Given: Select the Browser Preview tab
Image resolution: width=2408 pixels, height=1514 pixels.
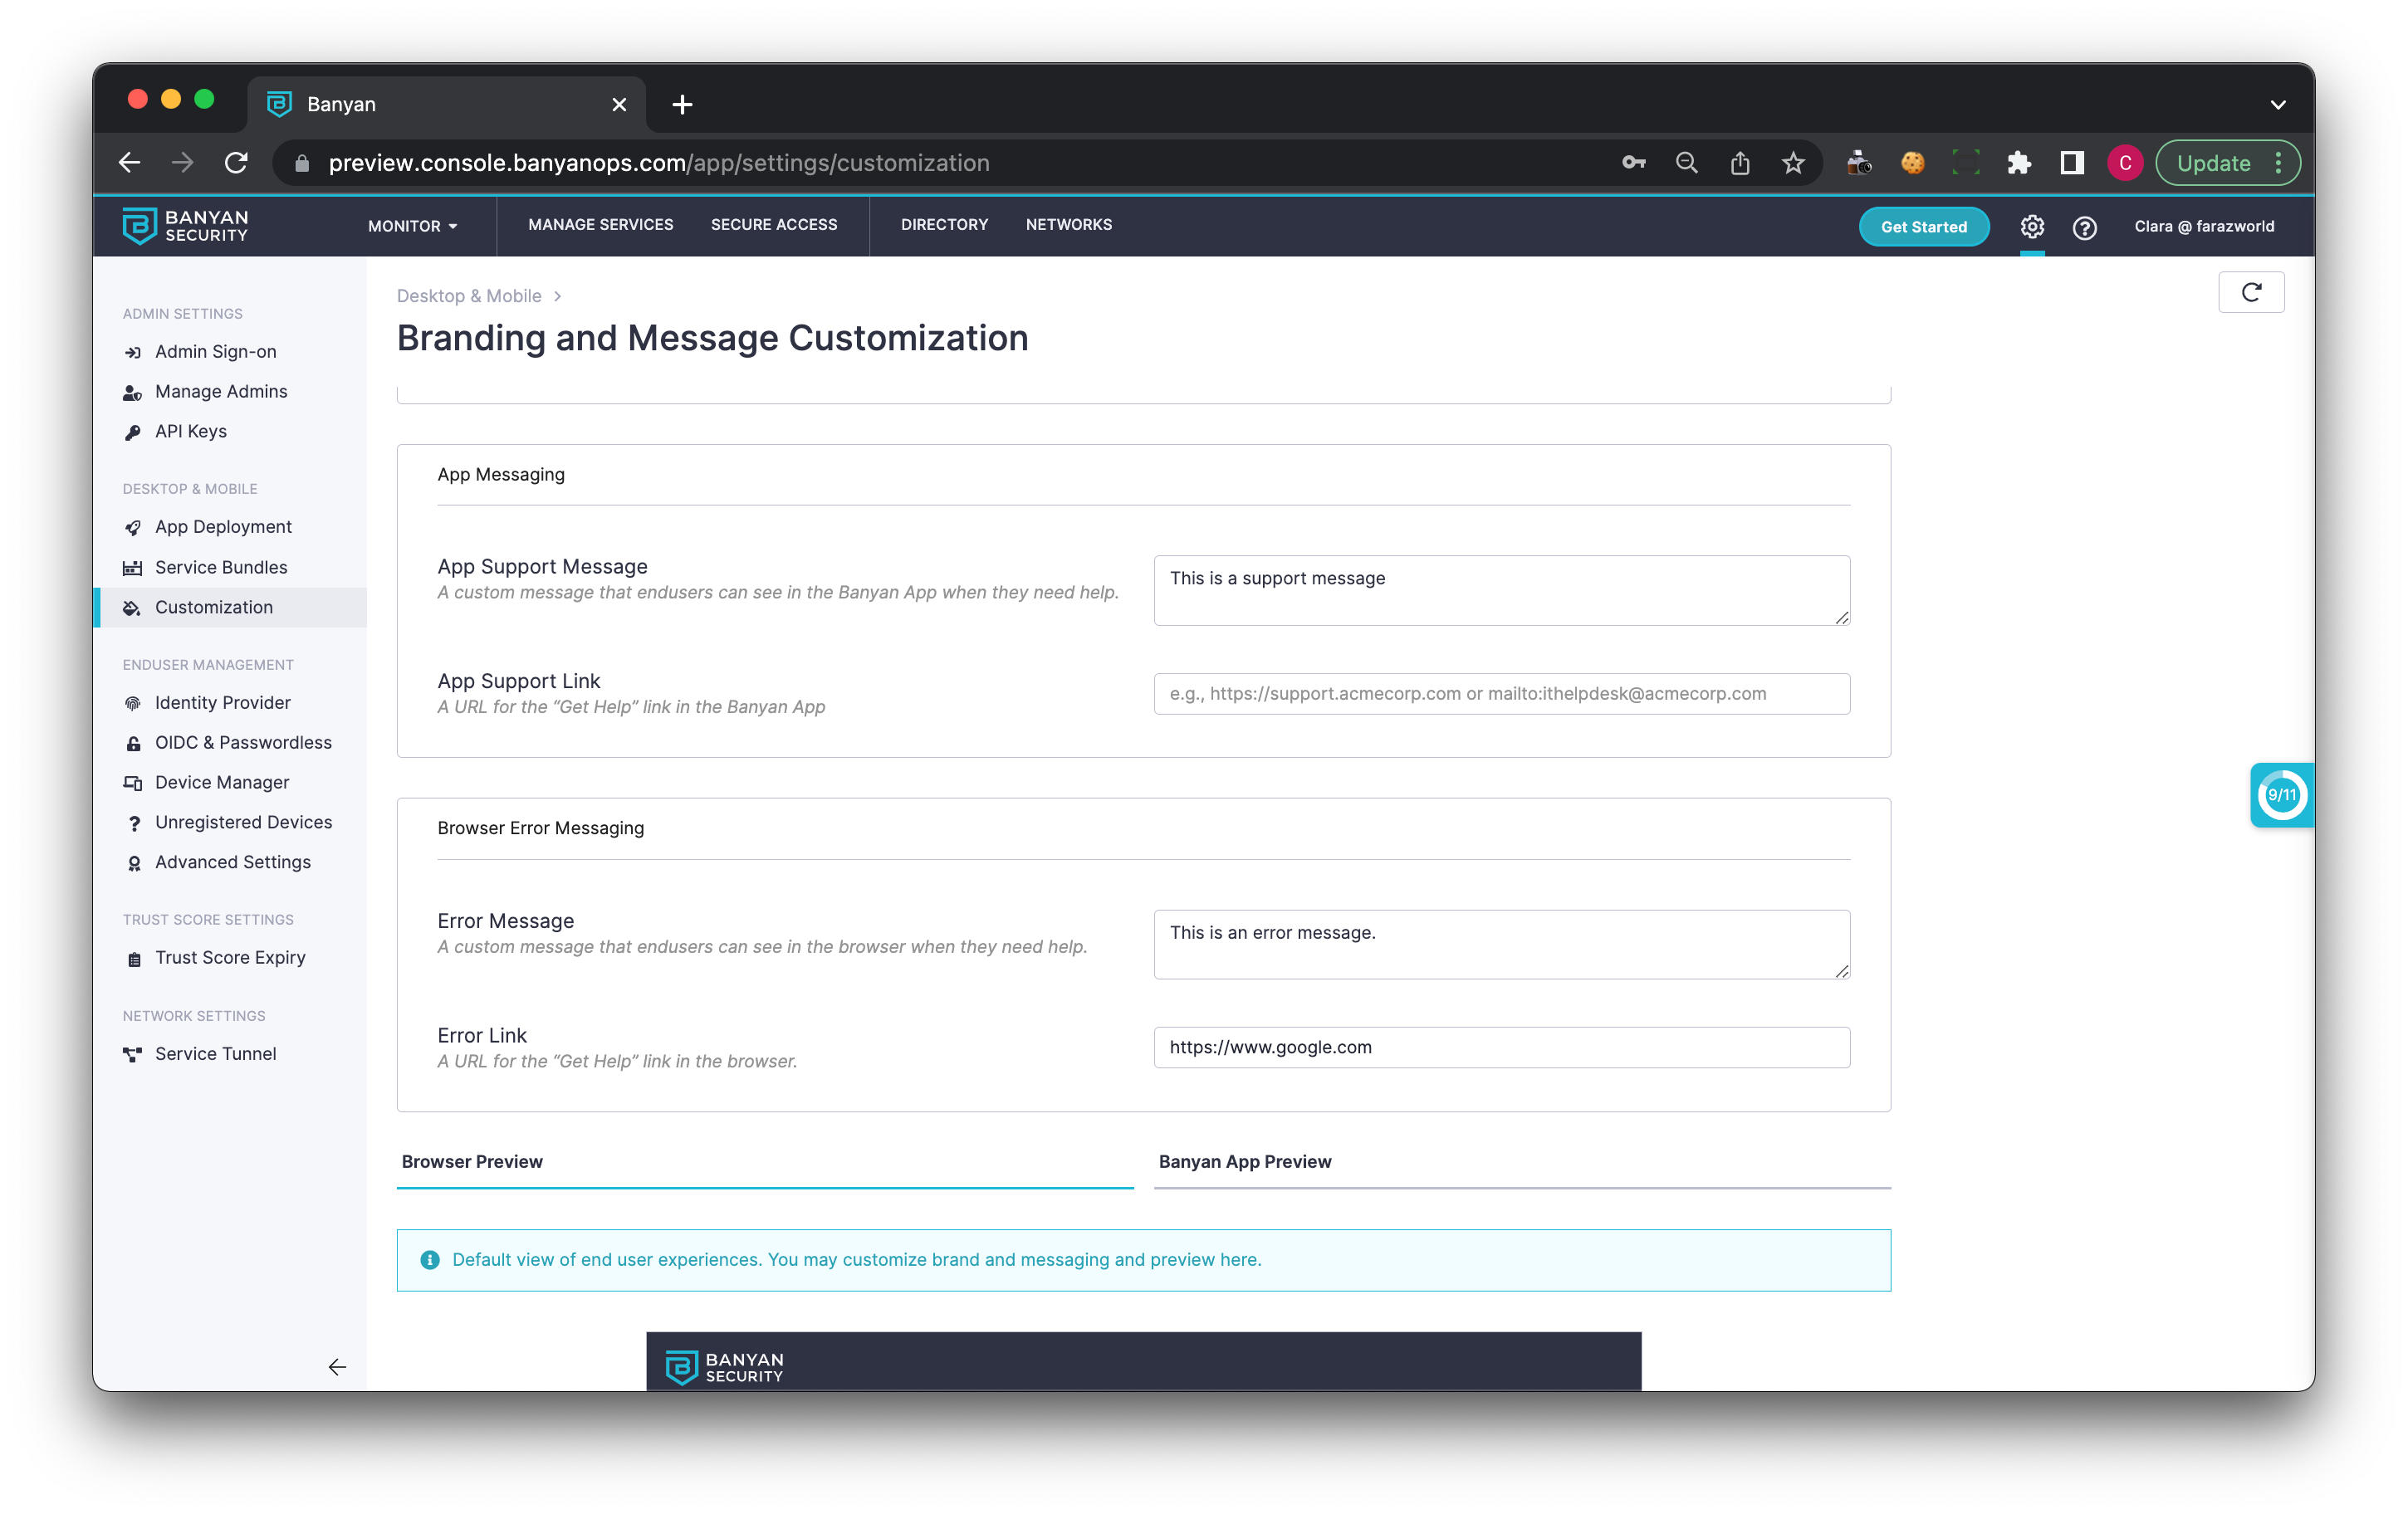Looking at the screenshot, I should coord(472,1161).
